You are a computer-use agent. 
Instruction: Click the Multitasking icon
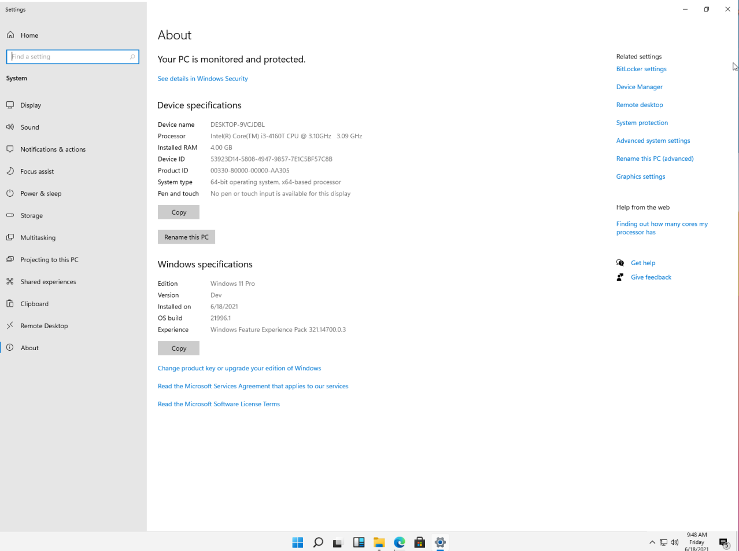point(10,237)
